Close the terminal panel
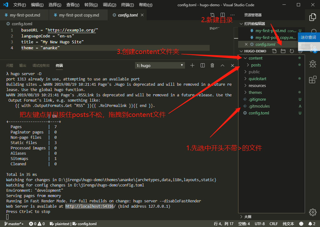This screenshot has width=320, height=227. tap(232, 65)
